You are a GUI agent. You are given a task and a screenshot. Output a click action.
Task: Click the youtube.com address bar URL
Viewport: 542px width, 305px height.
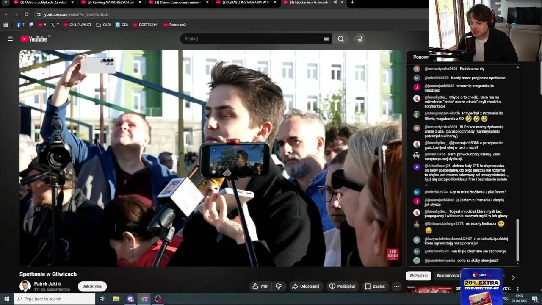[x=76, y=14]
